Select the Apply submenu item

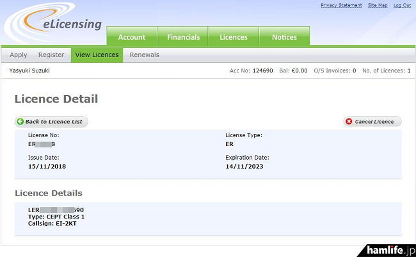coord(19,55)
